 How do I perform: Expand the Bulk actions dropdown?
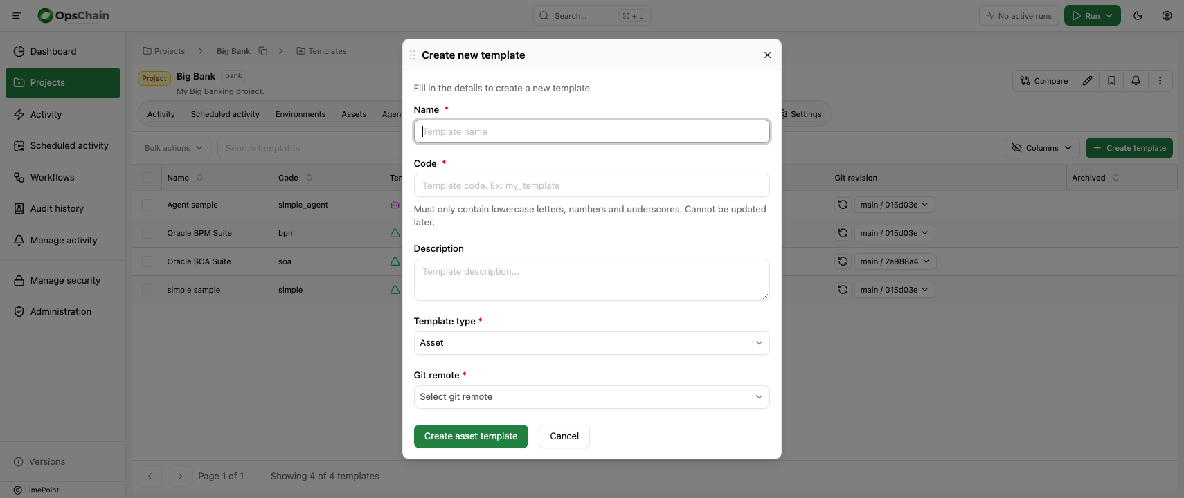click(x=174, y=148)
